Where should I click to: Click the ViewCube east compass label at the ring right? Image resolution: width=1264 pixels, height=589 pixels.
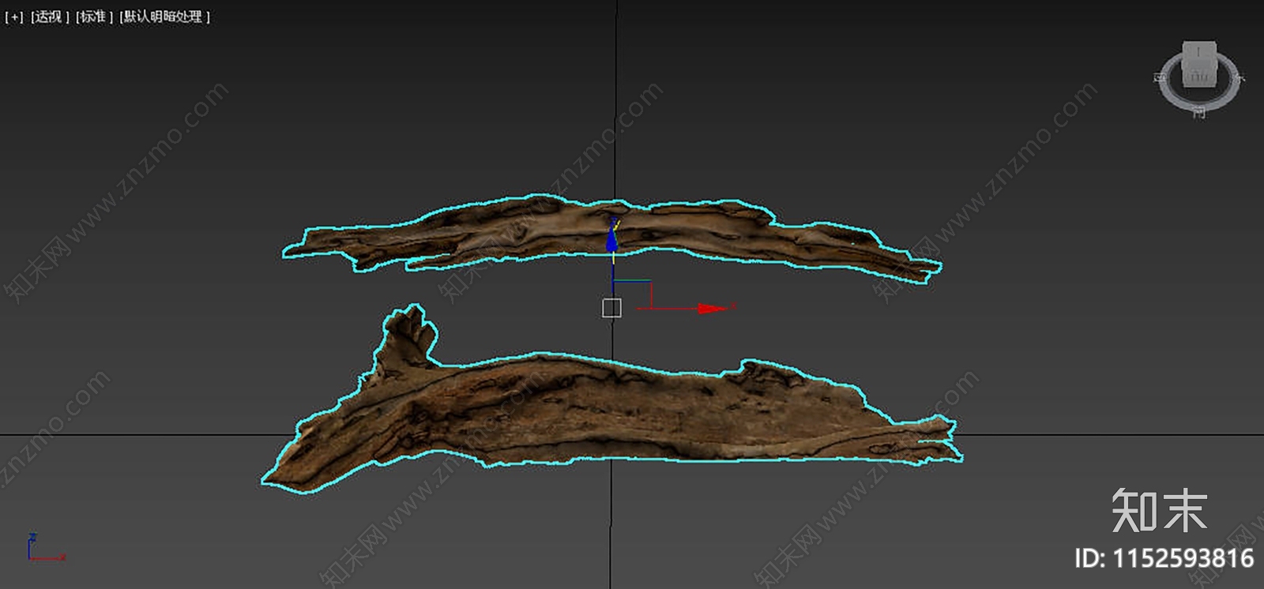(1240, 77)
